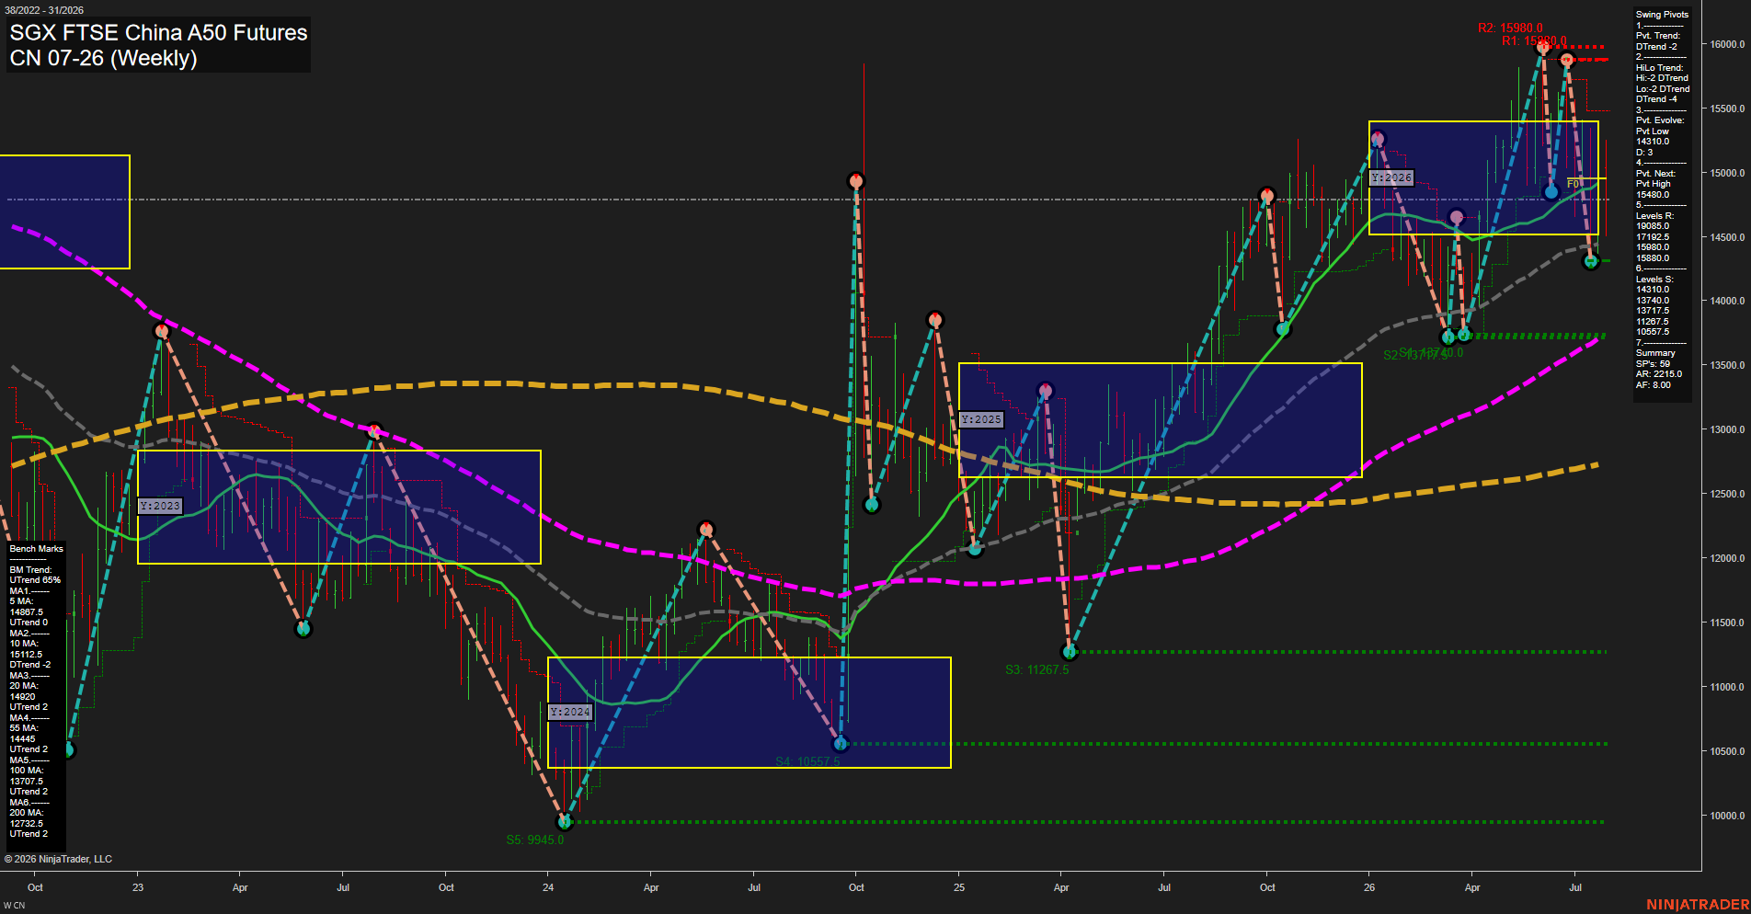Click the Levels R: label
This screenshot has width=1751, height=914.
[1654, 216]
